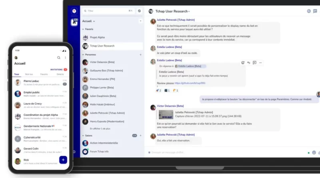Tap blue plus new chat button on phone
This screenshot has height=178, width=320.
tap(63, 160)
